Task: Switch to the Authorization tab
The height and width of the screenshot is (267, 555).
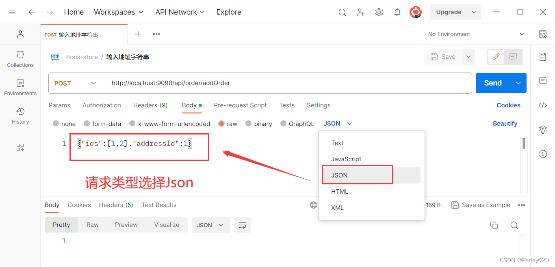Action: click(x=102, y=105)
